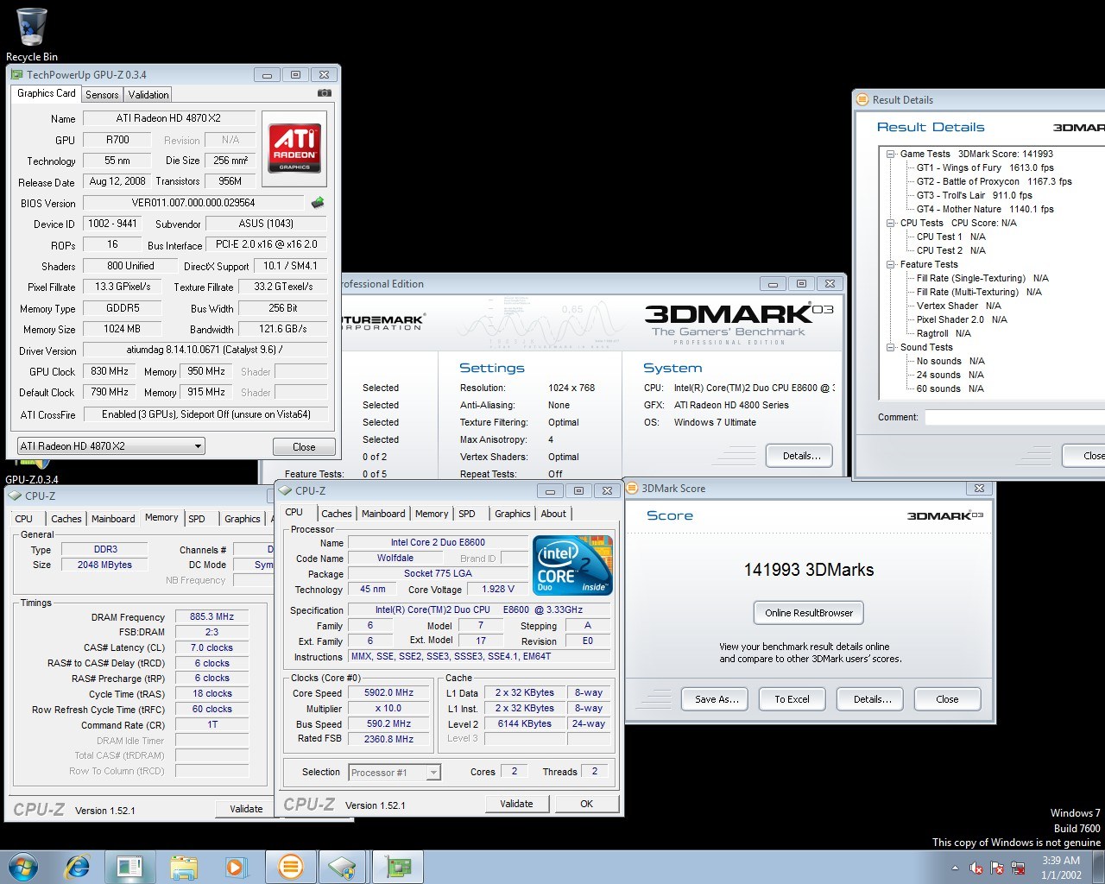
Task: Select the GT2 - Battle of Proxycon result row
Action: coord(994,181)
